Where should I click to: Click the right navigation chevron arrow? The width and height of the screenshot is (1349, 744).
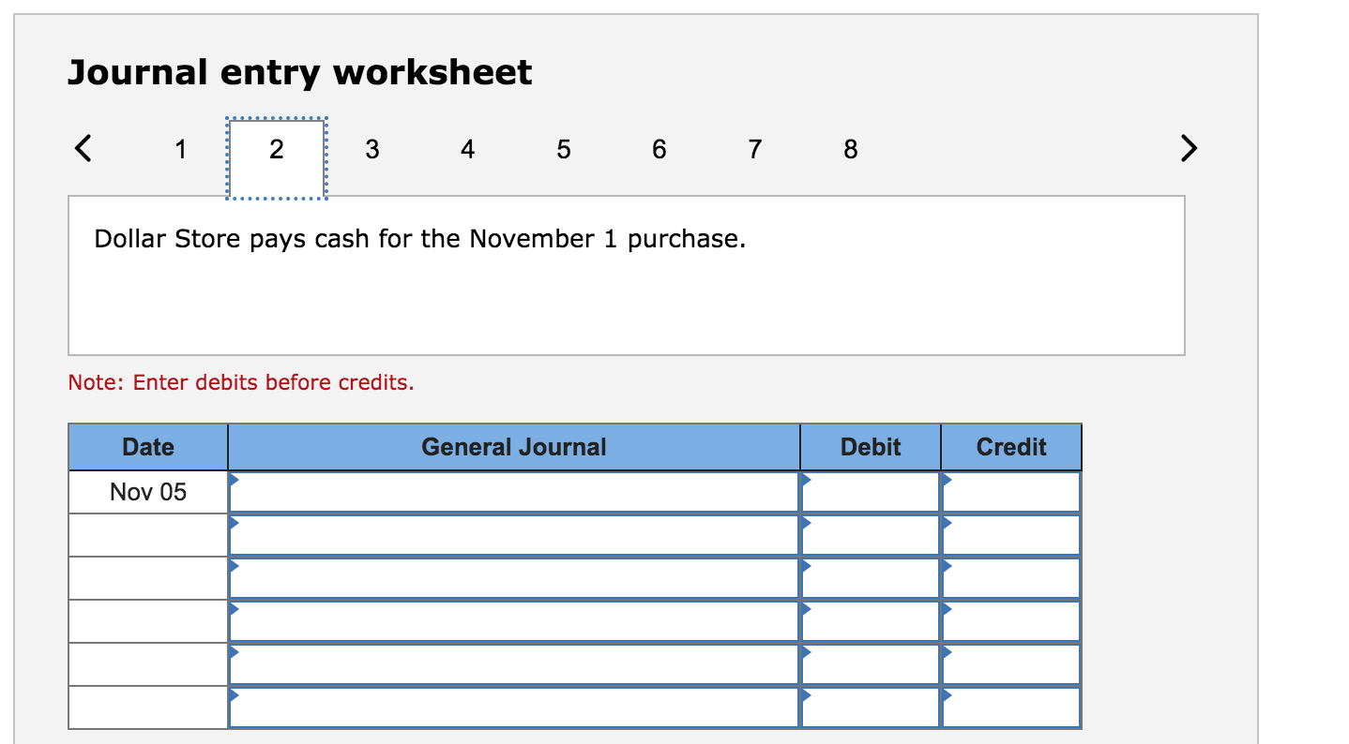[x=1189, y=148]
